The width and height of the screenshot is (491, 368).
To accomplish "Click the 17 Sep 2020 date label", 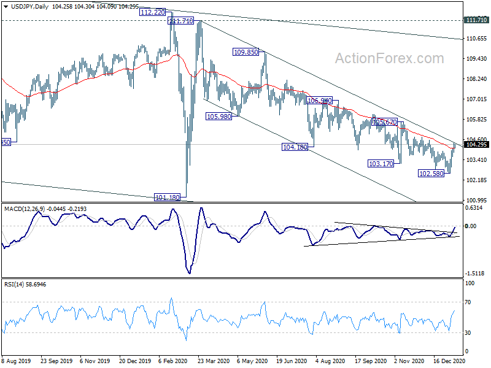I will pyautogui.click(x=371, y=361).
